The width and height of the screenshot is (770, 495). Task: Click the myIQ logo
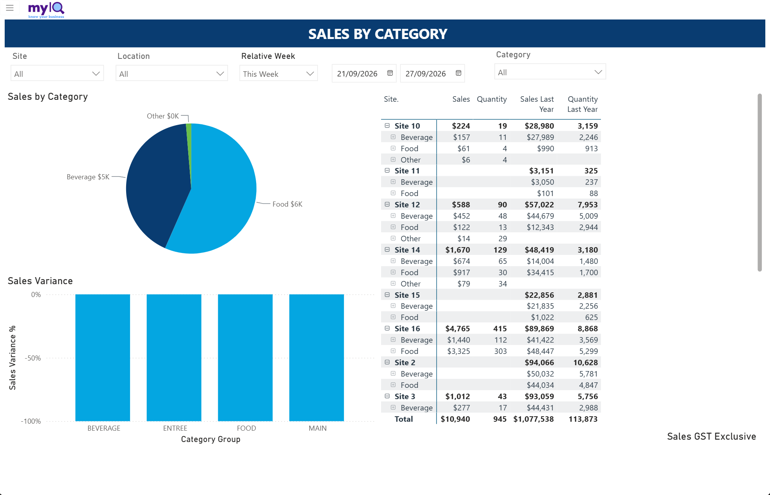(46, 10)
